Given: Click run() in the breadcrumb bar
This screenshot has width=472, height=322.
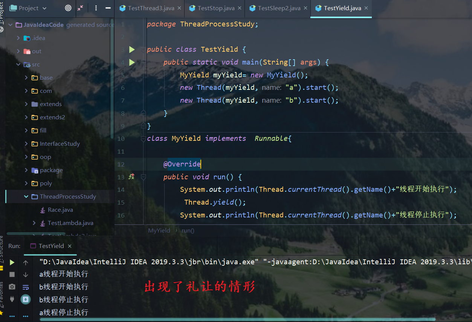Looking at the screenshot, I should (188, 230).
